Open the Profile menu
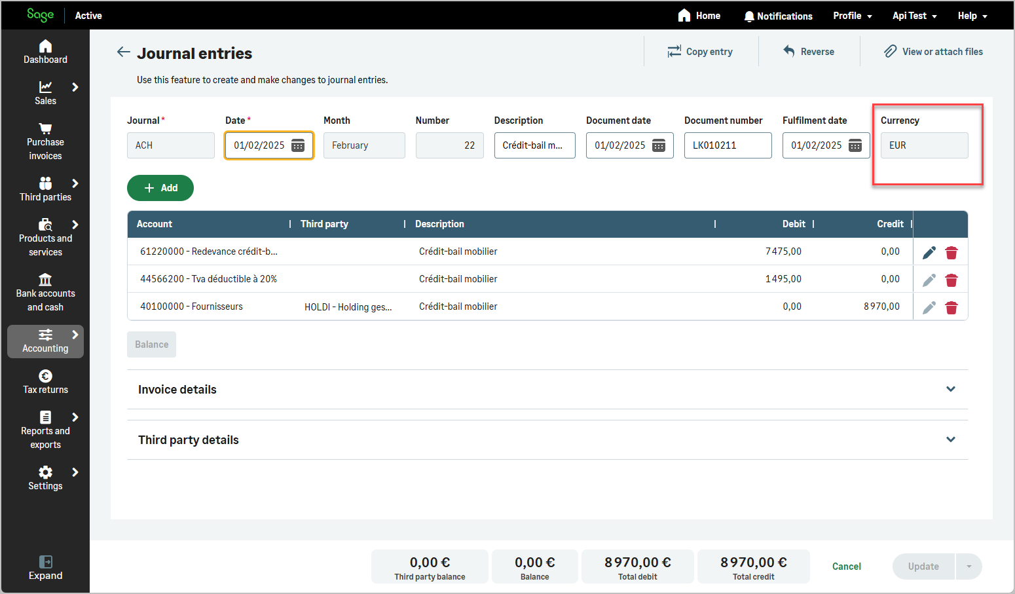 [853, 16]
